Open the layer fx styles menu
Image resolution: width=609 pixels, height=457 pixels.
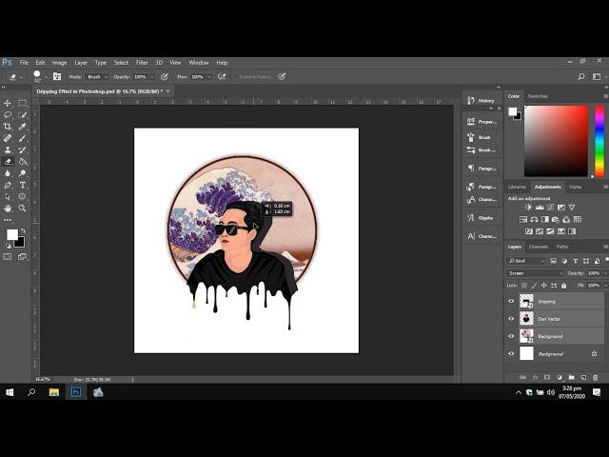click(x=535, y=377)
